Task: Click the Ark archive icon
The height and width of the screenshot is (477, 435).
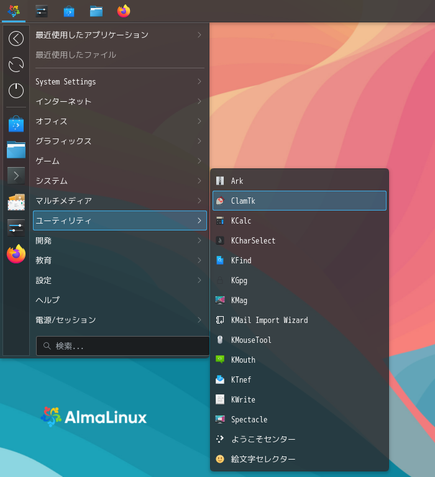Action: point(220,181)
